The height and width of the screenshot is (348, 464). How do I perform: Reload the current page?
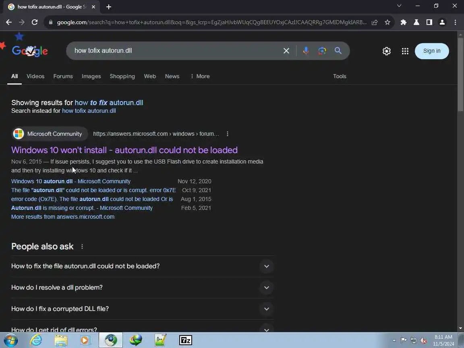click(35, 22)
